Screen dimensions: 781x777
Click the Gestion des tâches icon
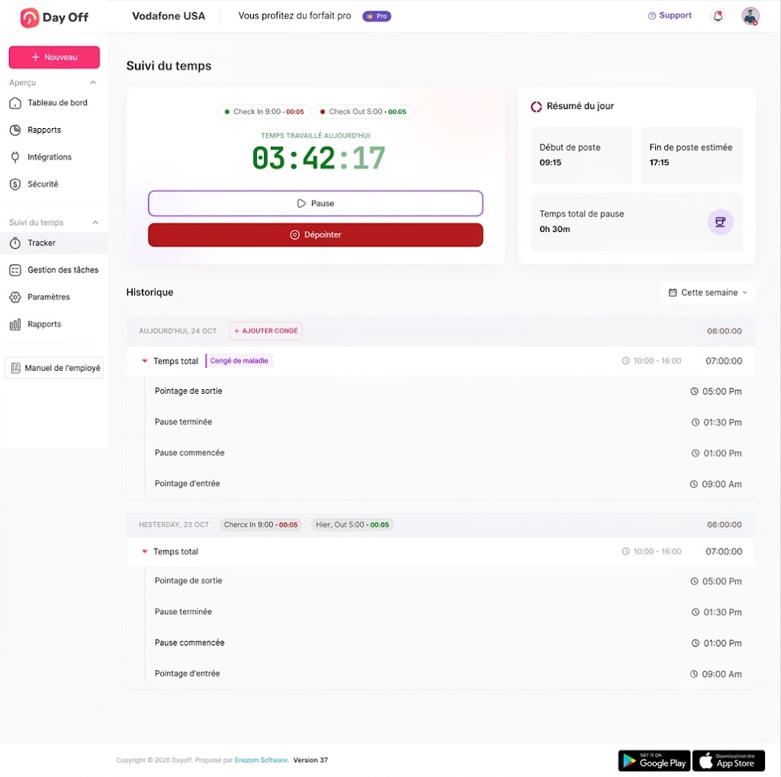15,270
